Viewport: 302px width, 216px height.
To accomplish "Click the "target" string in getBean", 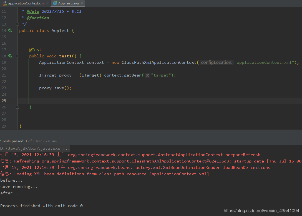I will coord(161,75).
